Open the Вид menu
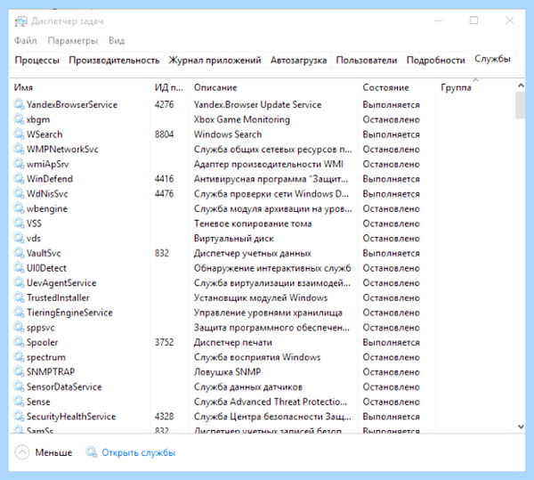534x480 pixels. tap(117, 41)
